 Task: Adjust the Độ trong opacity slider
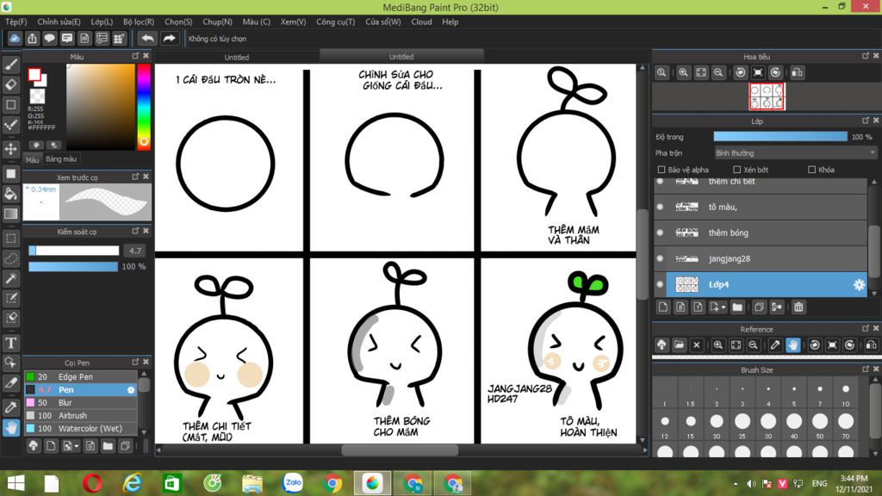(x=780, y=137)
